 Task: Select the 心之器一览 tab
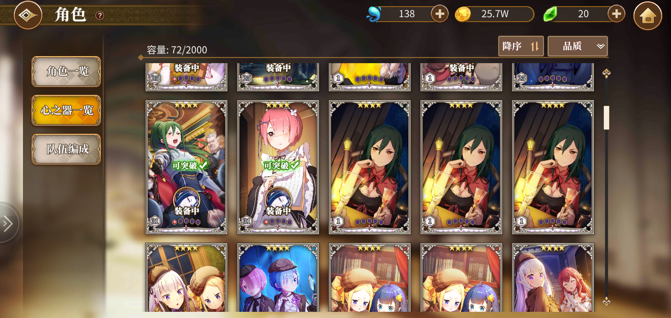66,110
